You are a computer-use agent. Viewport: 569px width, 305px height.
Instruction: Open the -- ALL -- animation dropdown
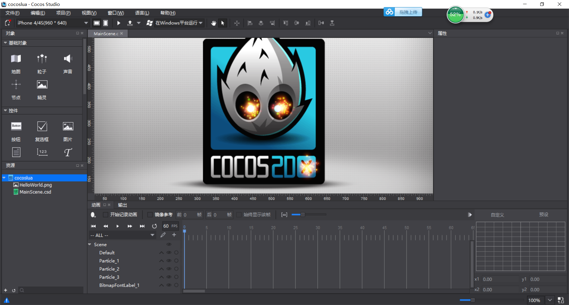[122, 235]
